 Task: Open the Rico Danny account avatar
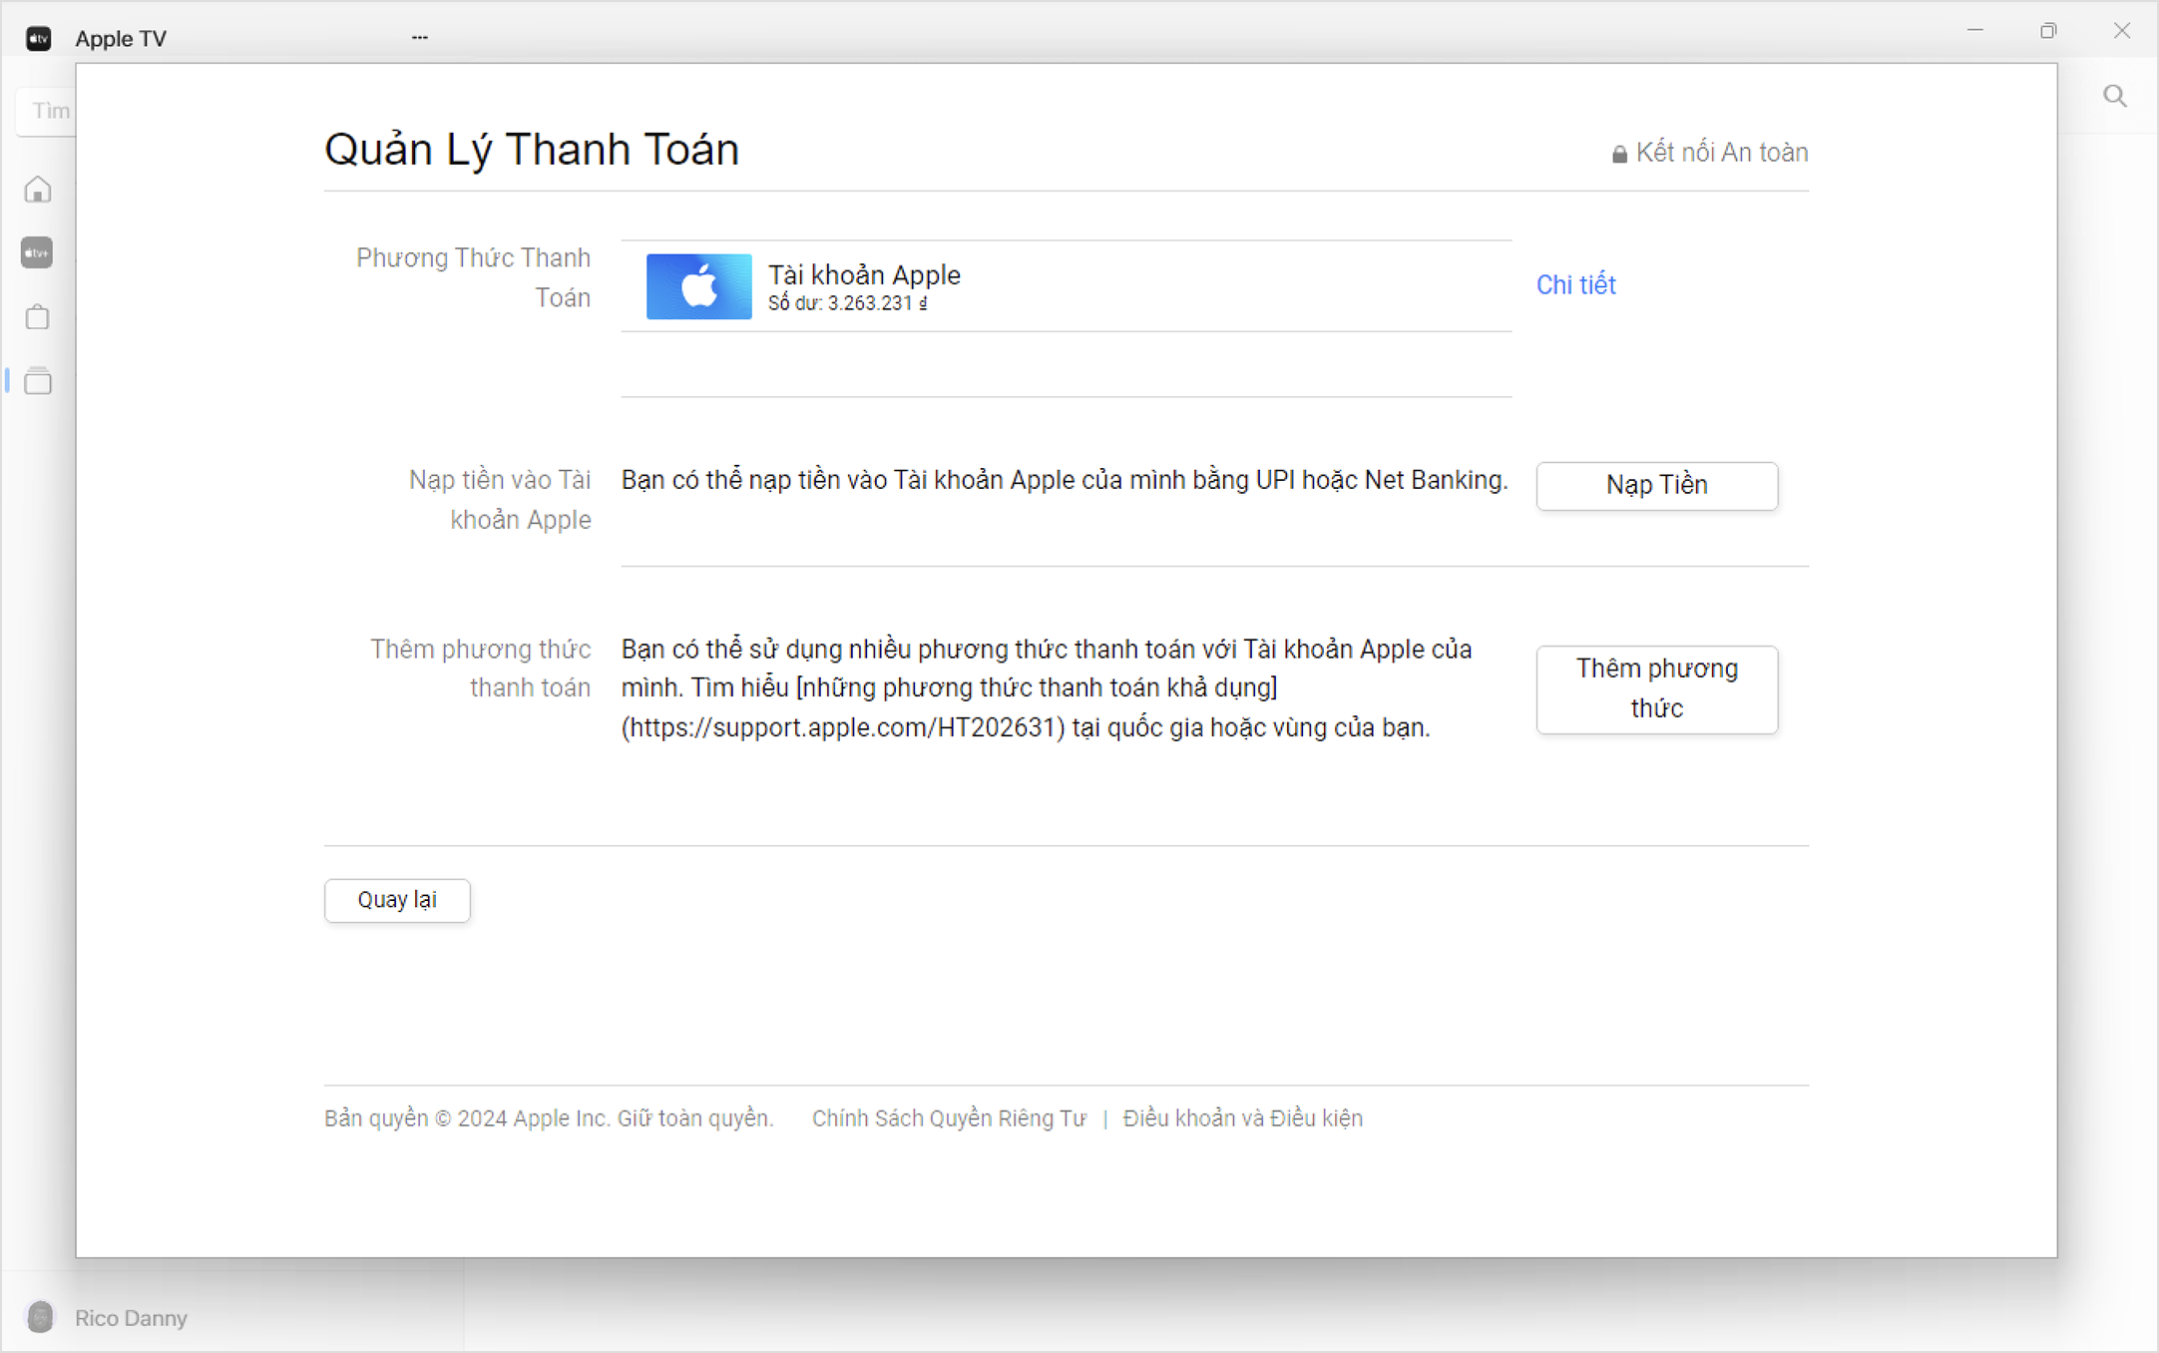coord(40,1317)
